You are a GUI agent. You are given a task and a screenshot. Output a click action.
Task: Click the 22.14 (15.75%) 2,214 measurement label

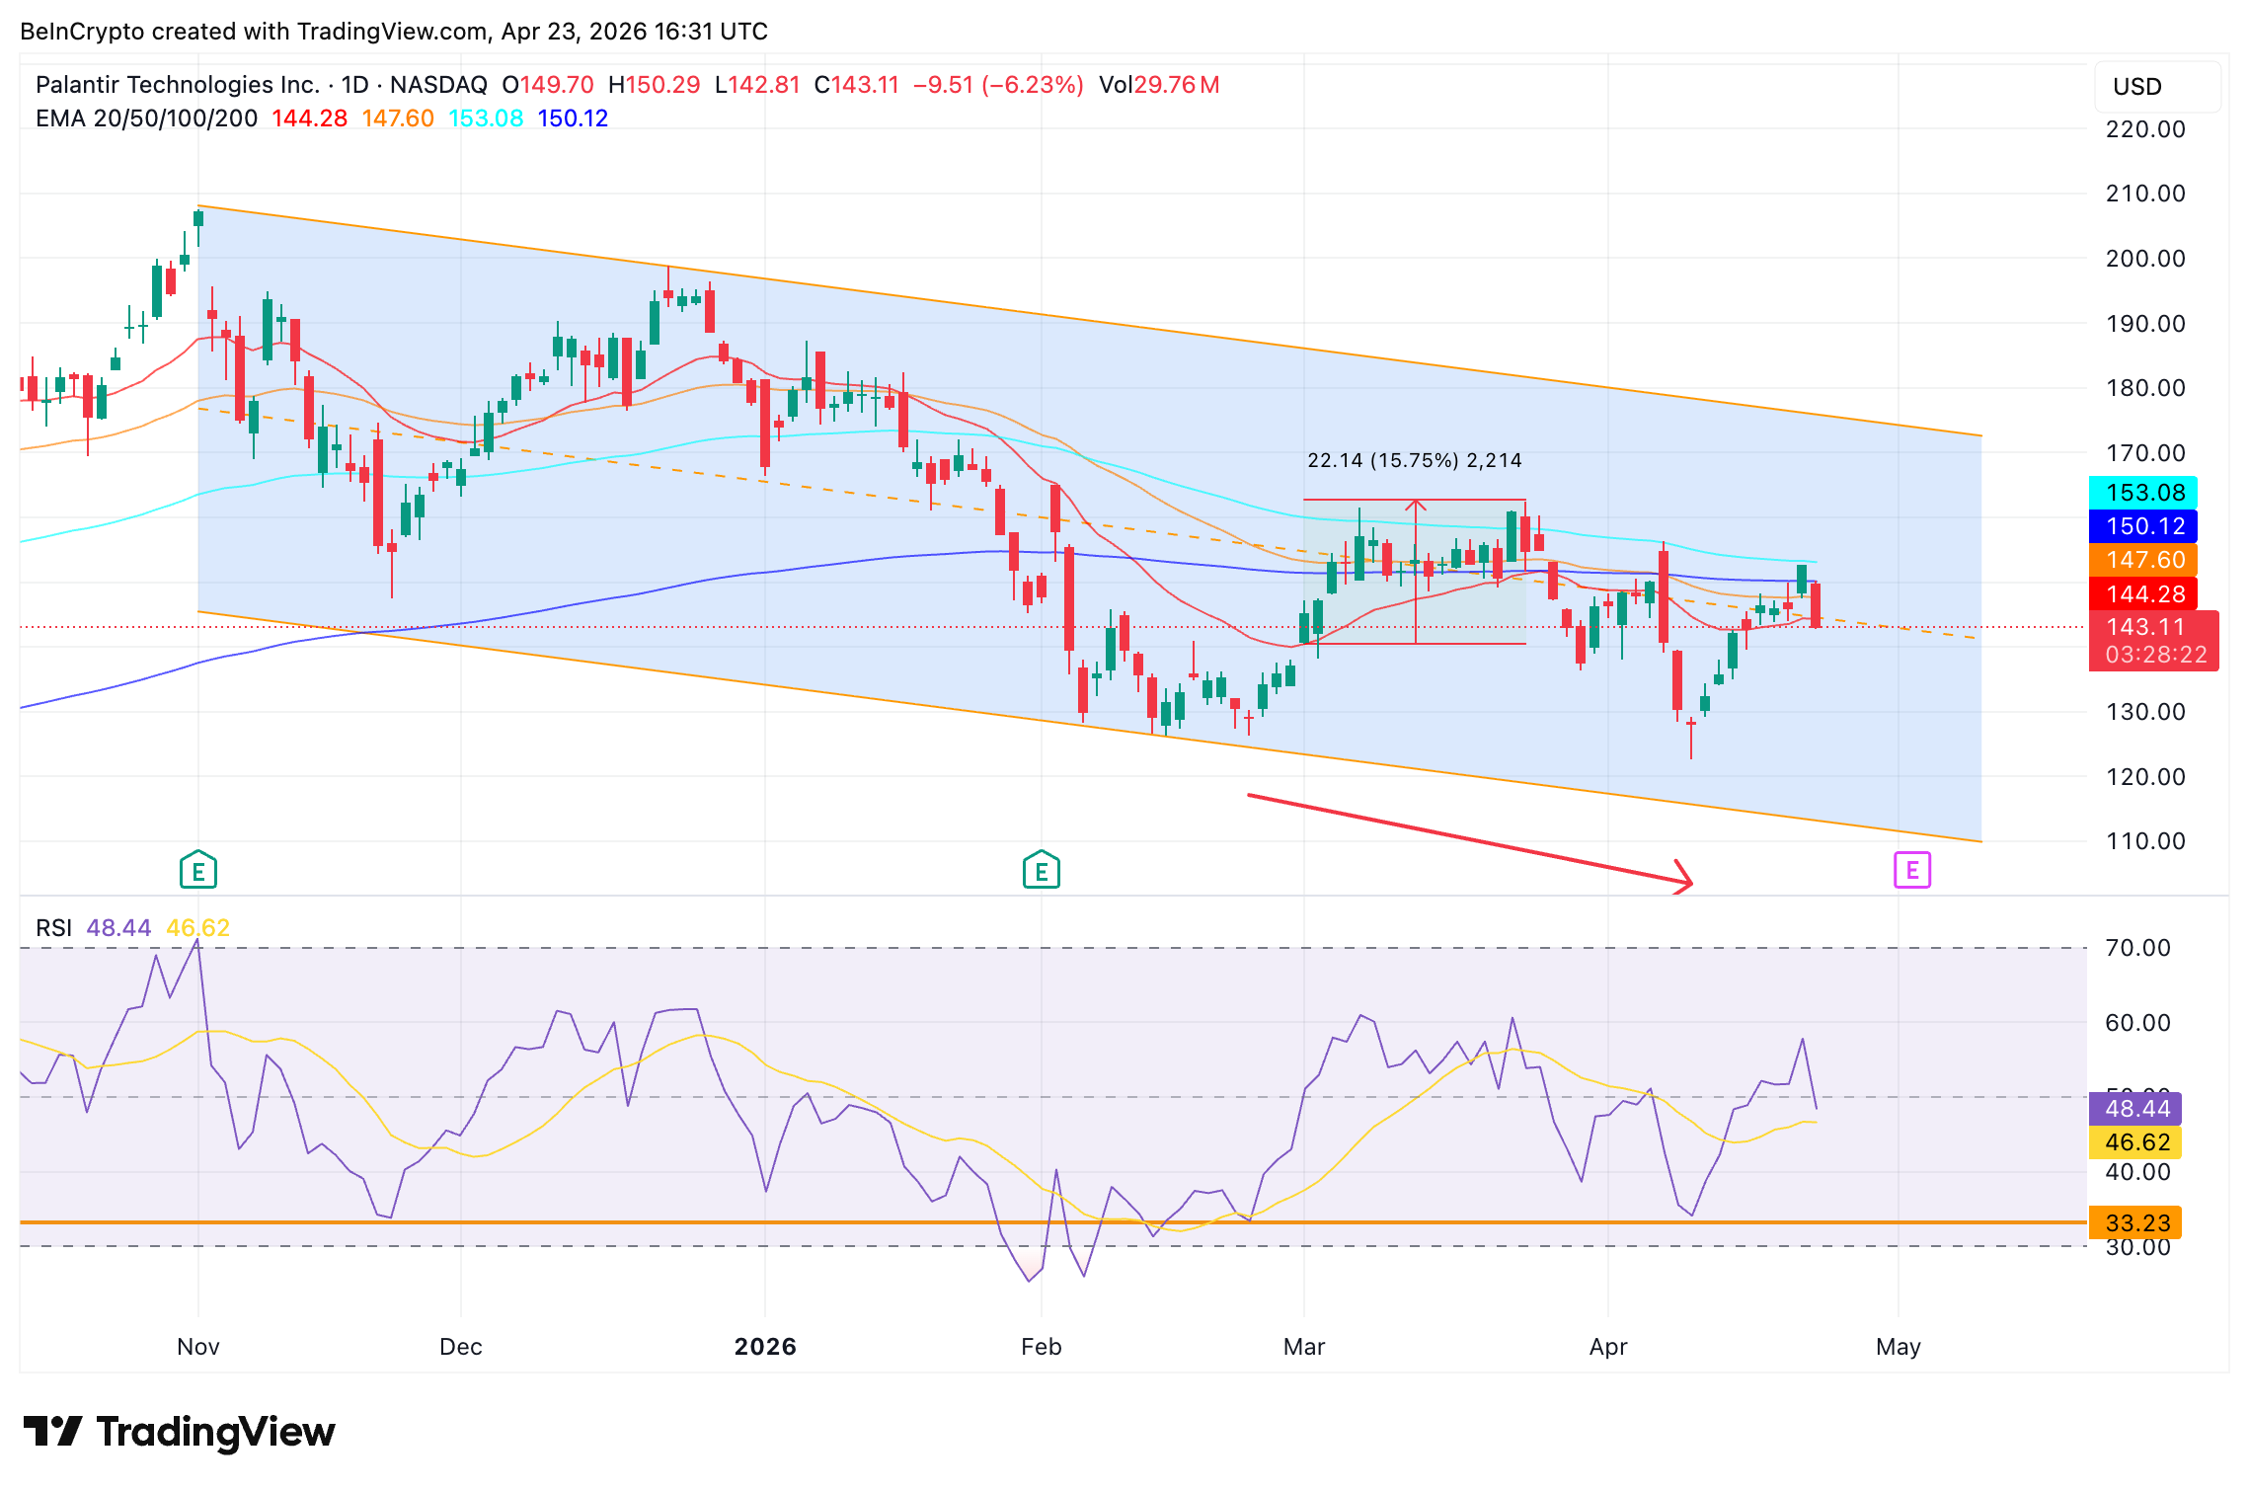(1414, 460)
